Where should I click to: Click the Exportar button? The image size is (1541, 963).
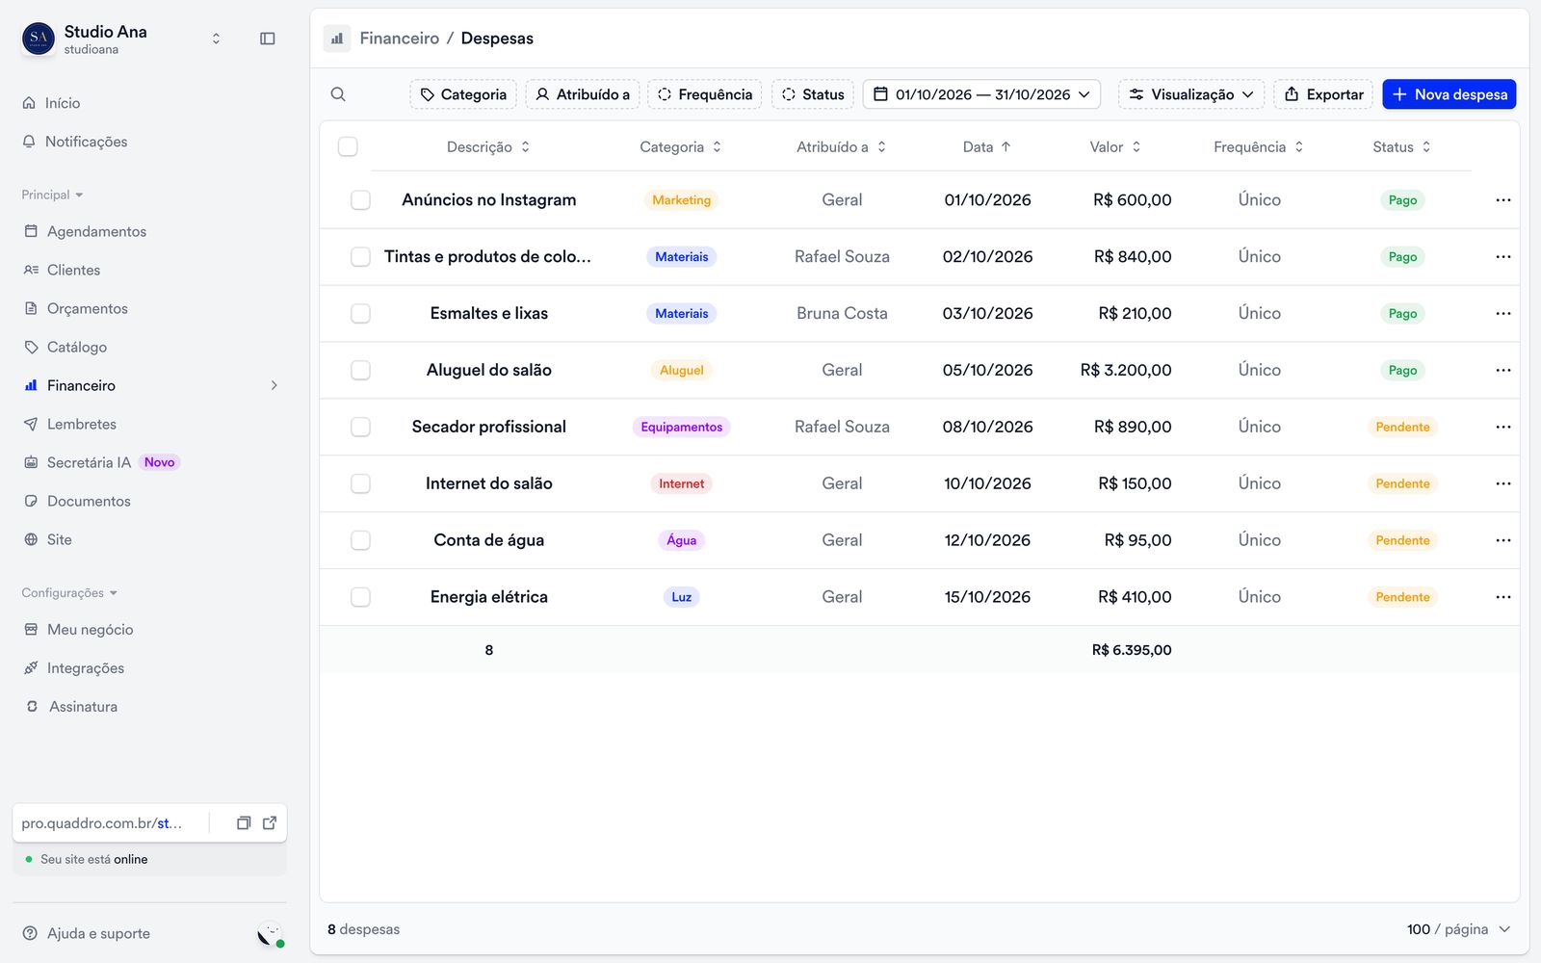point(1323,94)
